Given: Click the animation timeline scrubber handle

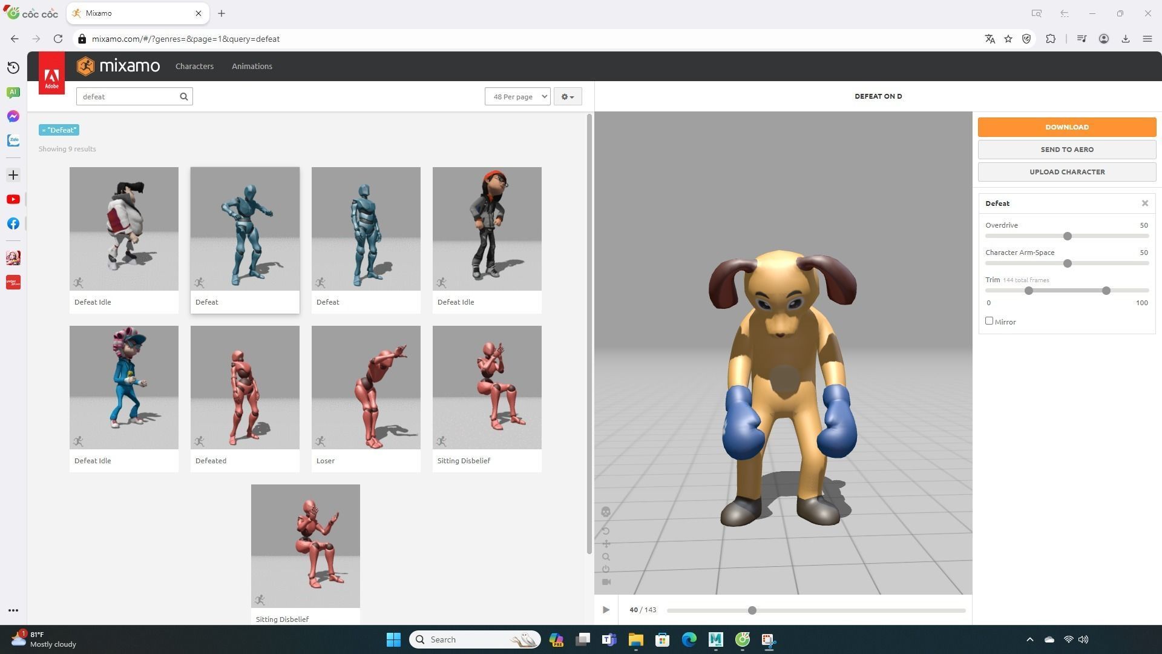Looking at the screenshot, I should pos(752,610).
